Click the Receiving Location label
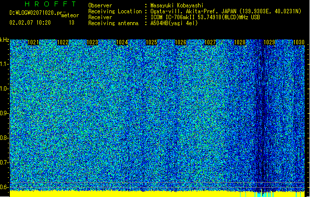The width and height of the screenshot is (310, 197). [x=115, y=11]
